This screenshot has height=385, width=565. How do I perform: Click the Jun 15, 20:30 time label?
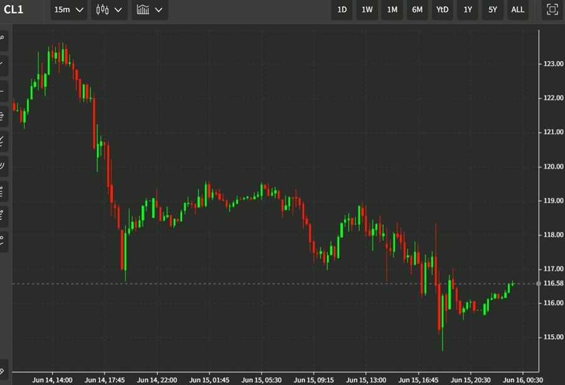pos(471,380)
